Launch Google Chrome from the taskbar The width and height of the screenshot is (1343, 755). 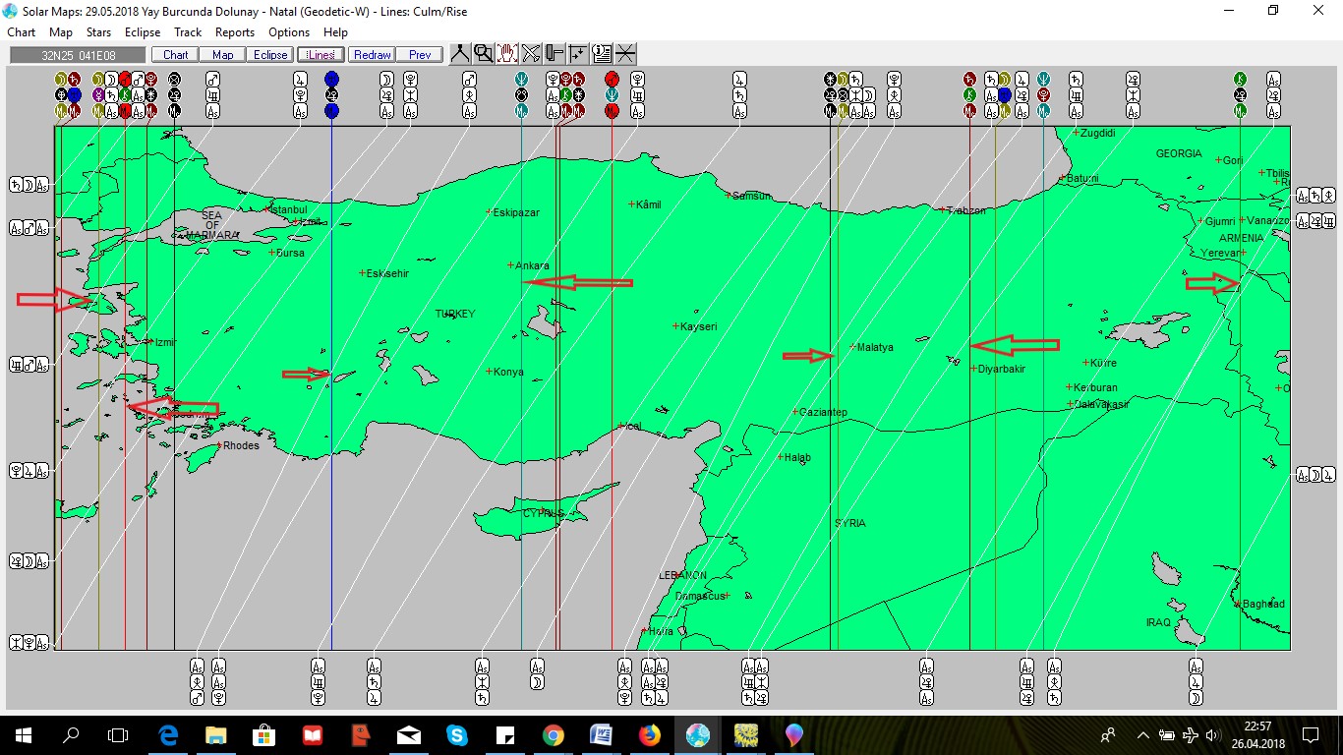[x=553, y=734]
